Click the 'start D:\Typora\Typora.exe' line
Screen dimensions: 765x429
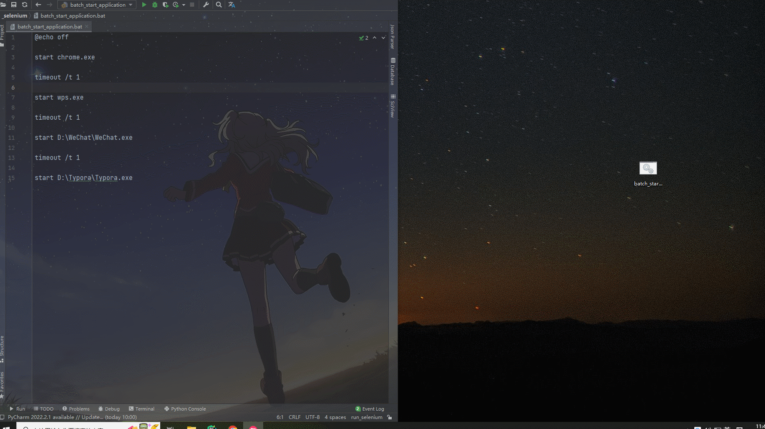pyautogui.click(x=84, y=178)
